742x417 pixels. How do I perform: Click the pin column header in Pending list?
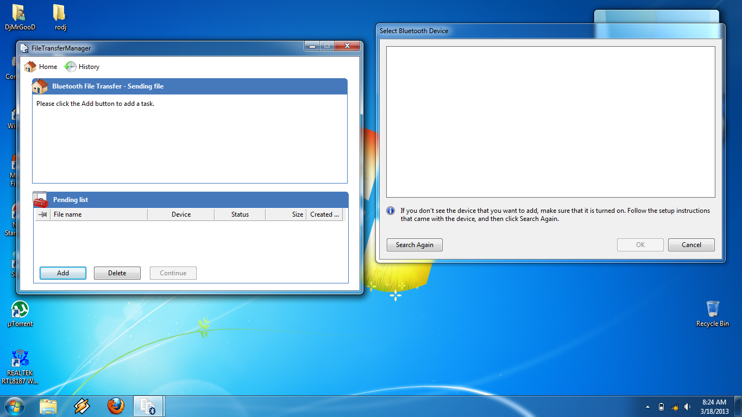pos(43,214)
